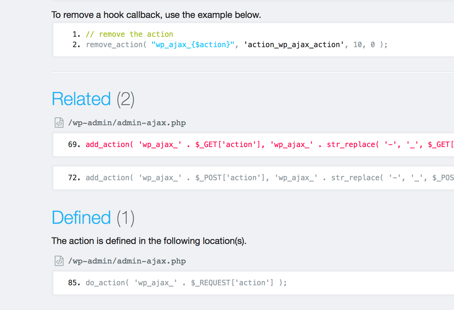454x310 pixels.
Task: Click the "wp_ajax_{$action}" string in example
Action: [193, 45]
